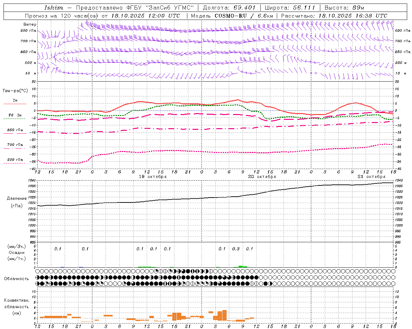This screenshot has height=329, width=412.
Task: Click the tallest orange convective cloud bar
Action: tap(224, 315)
